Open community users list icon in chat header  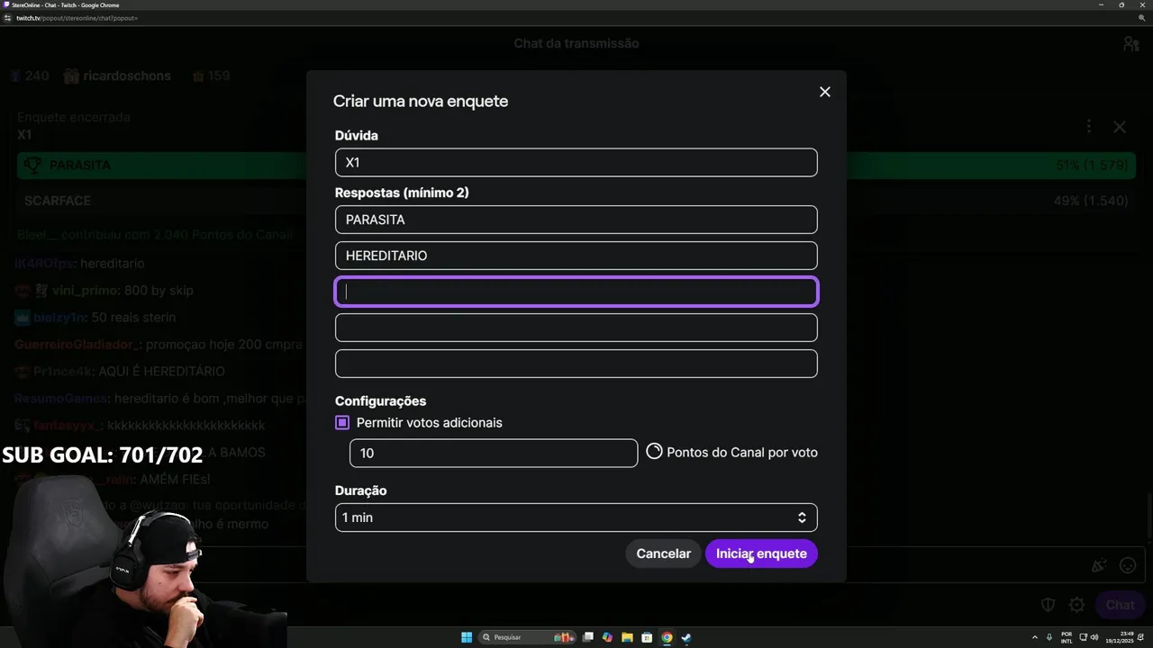click(x=1130, y=43)
